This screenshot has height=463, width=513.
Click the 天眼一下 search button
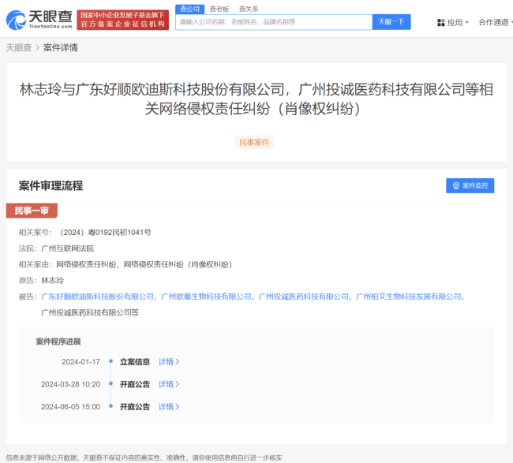click(391, 22)
